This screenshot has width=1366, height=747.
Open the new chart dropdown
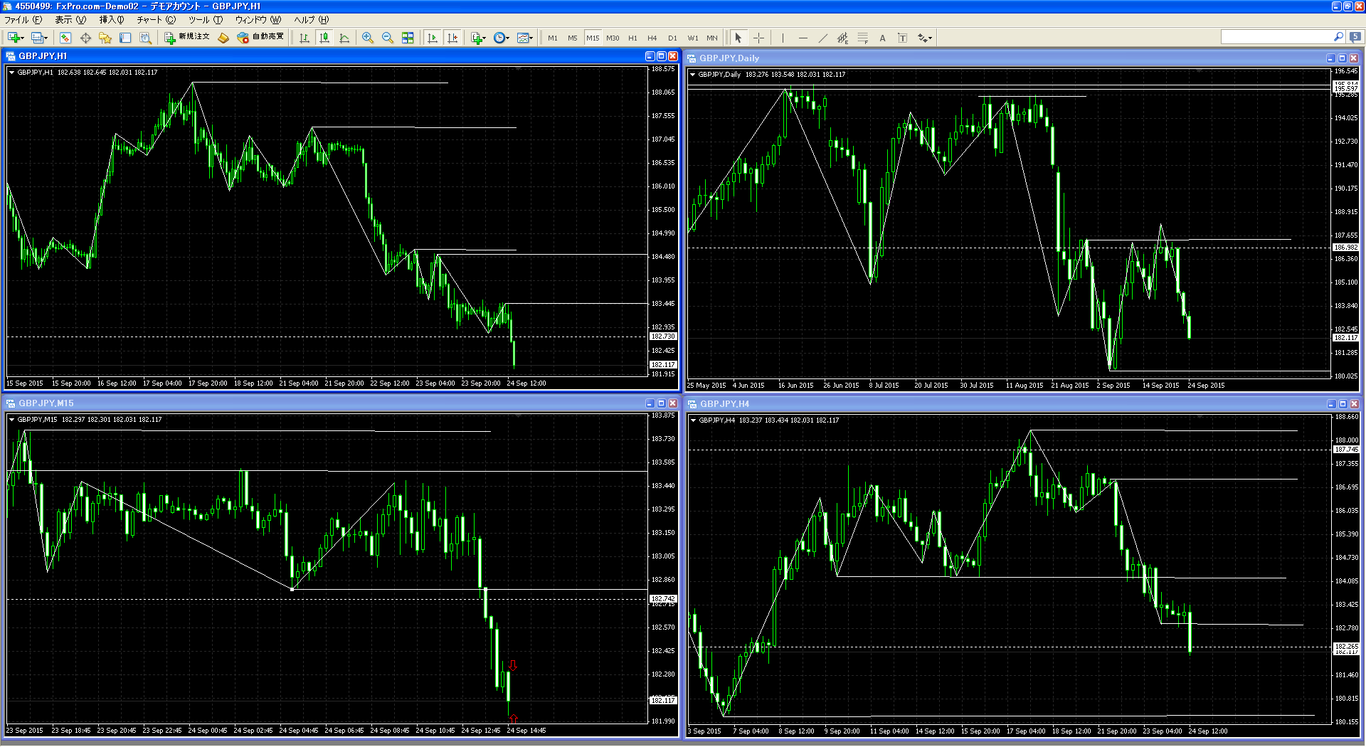pyautogui.click(x=16, y=38)
